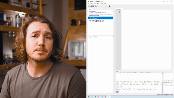Open This computer panel dropdown menu
Viewport: 174px width, 98px height.
pos(112,11)
